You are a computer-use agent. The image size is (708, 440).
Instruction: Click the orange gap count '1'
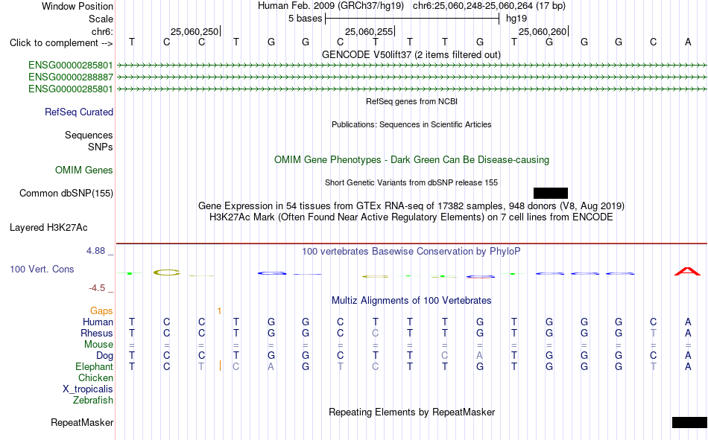pos(219,311)
